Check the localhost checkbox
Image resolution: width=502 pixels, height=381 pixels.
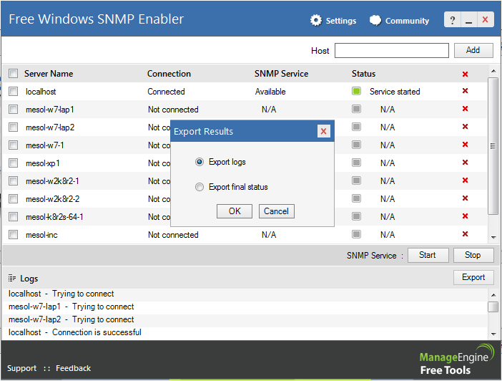click(13, 92)
